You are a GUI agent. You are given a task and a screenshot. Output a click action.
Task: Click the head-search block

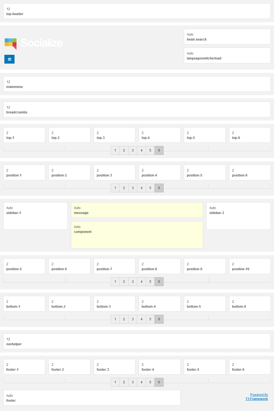coord(227,36)
